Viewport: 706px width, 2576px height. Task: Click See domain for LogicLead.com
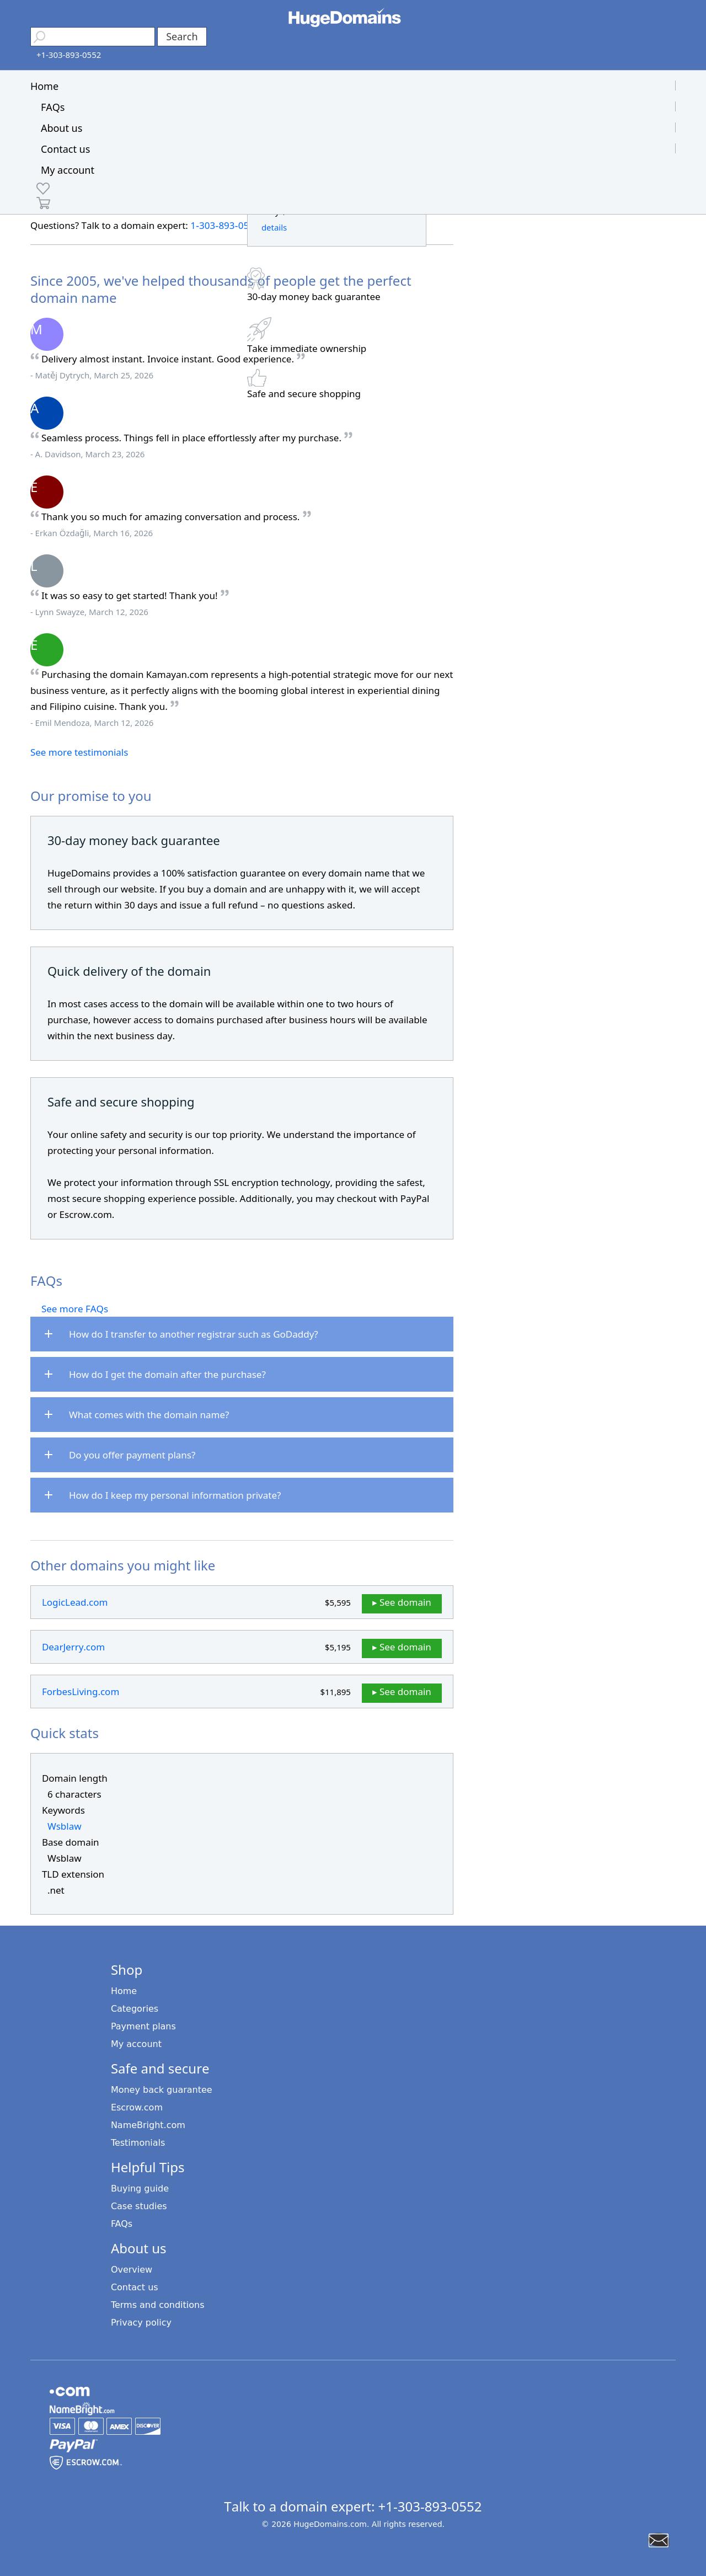click(401, 1602)
